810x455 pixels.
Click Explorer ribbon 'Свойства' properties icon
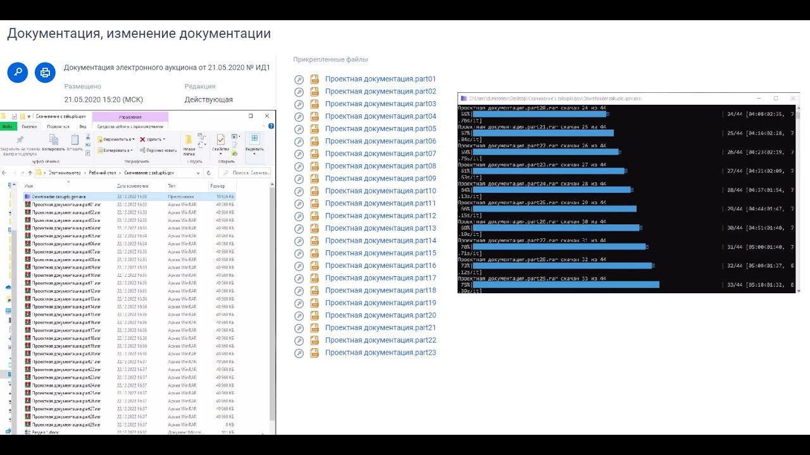(220, 140)
